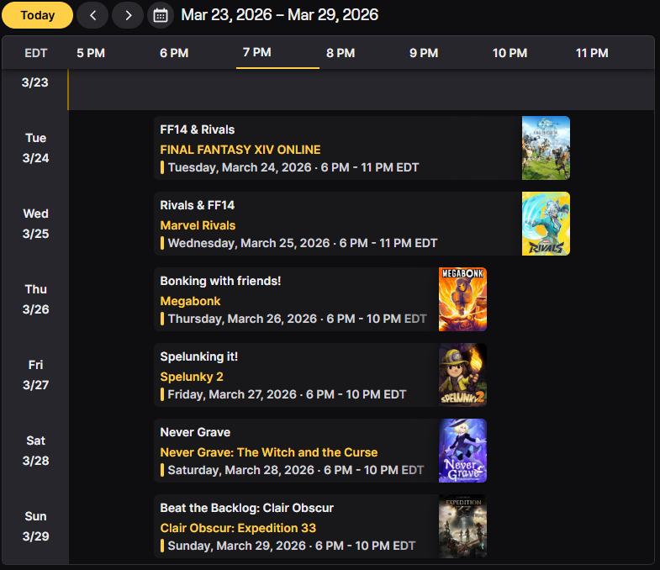Open the Marvel Rivals cover thumbnail
The width and height of the screenshot is (660, 570).
click(546, 224)
